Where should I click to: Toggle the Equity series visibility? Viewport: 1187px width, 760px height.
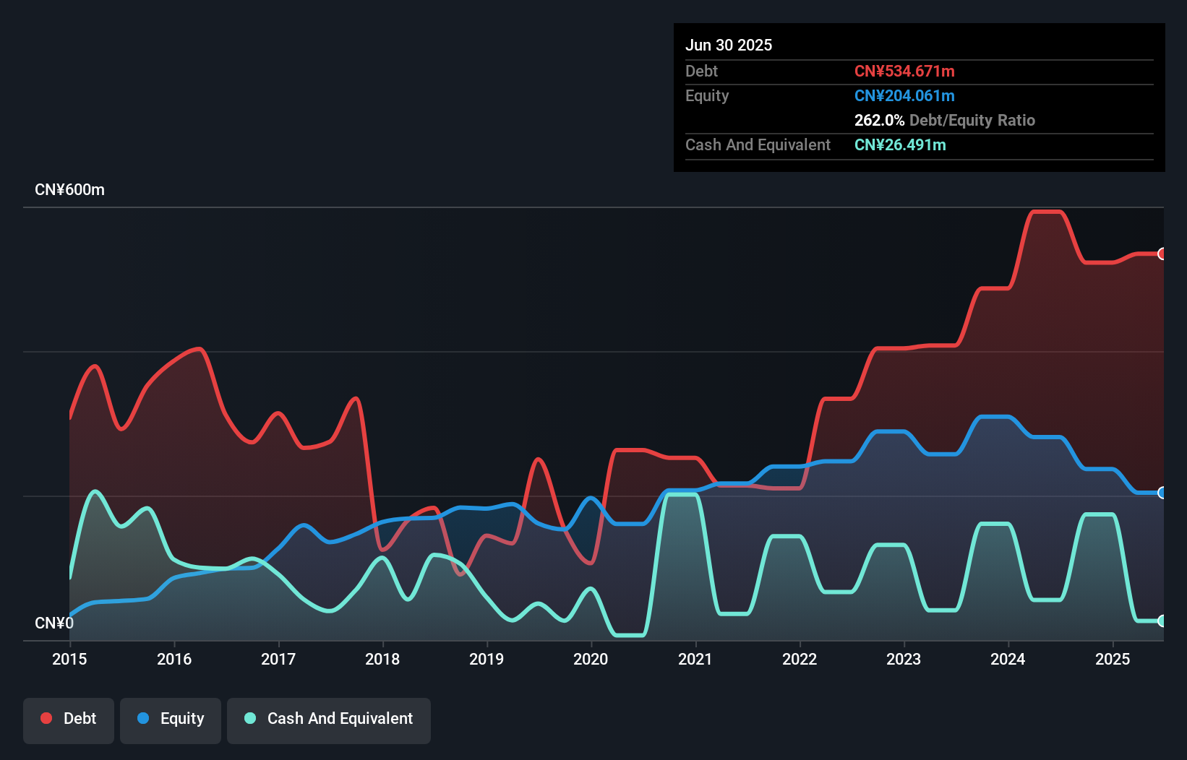(170, 720)
